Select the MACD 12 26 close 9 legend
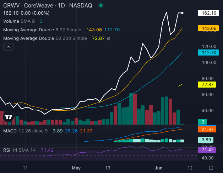This screenshot has height=173, width=223. click(26, 131)
